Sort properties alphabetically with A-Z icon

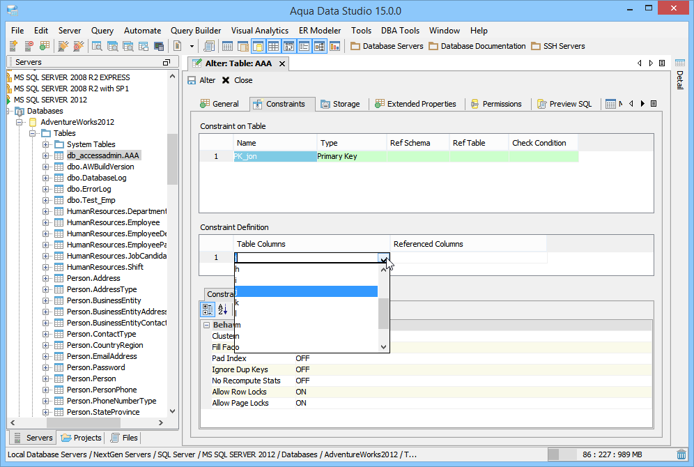point(223,309)
